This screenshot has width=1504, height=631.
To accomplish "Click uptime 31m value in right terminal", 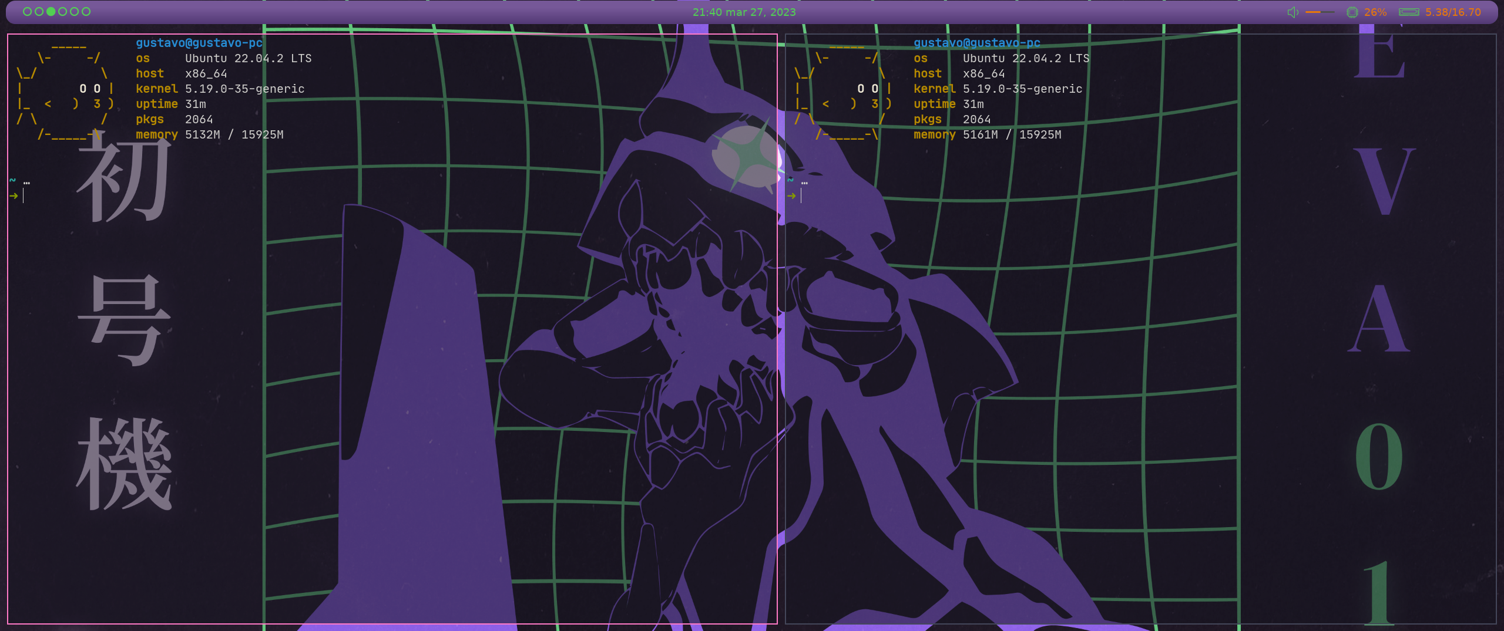I will pos(973,104).
